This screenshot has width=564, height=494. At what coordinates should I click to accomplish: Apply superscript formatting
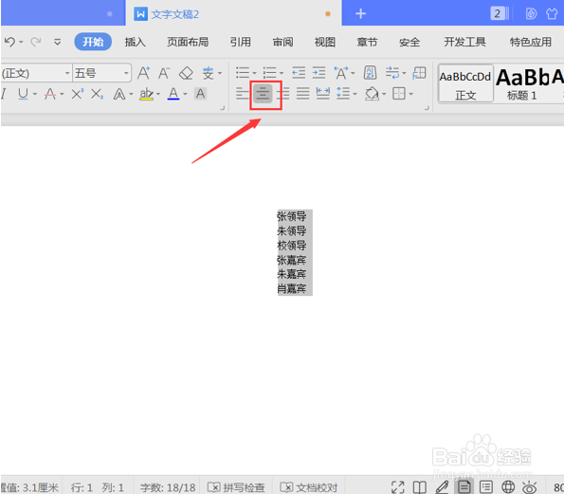pyautogui.click(x=77, y=94)
